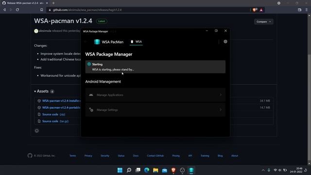Bookmark this page in browser
Screen dimensions: 311x175
click(41, 10)
